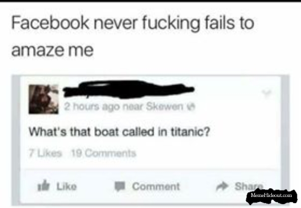The height and width of the screenshot is (208, 301).
Task: Click the globe privacy icon beside Skewen
Action: coord(192,107)
